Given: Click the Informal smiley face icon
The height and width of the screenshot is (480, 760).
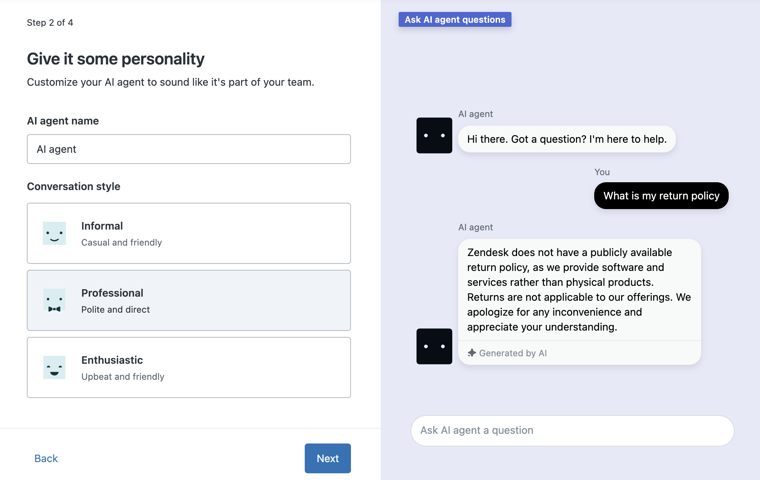Looking at the screenshot, I should click(54, 234).
